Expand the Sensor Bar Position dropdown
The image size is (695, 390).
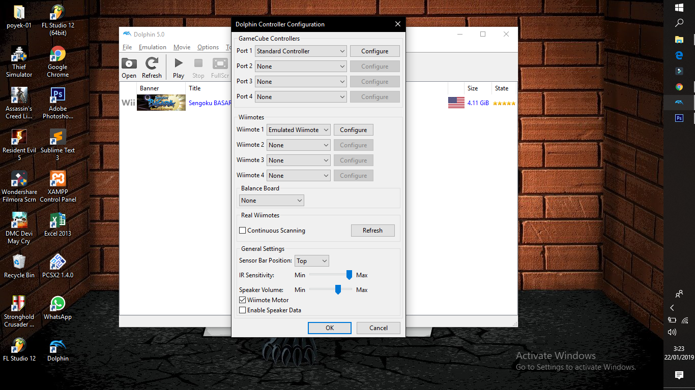[x=312, y=261]
